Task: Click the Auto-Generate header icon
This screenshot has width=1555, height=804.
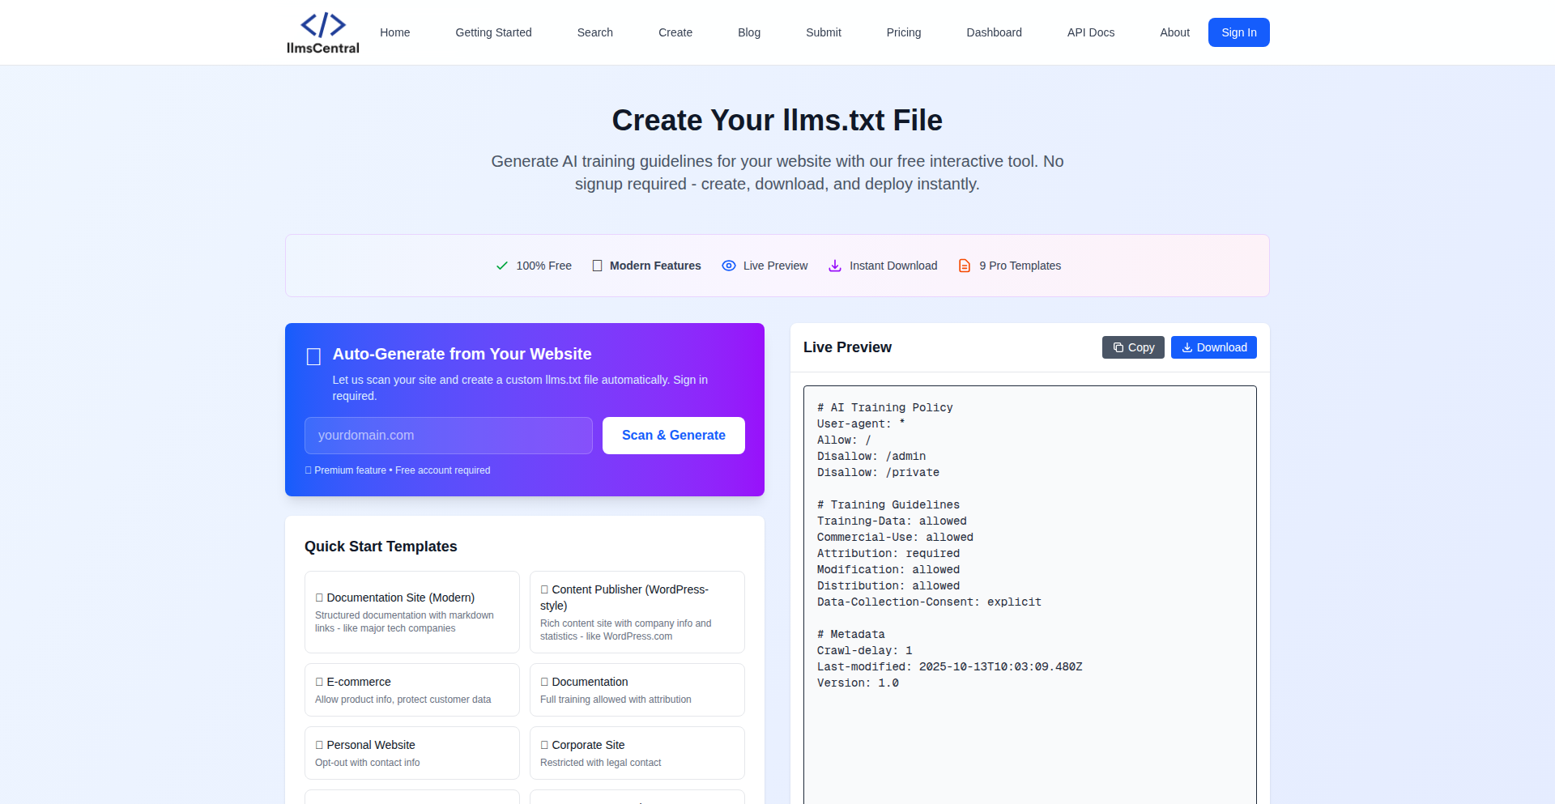Action: 313,356
